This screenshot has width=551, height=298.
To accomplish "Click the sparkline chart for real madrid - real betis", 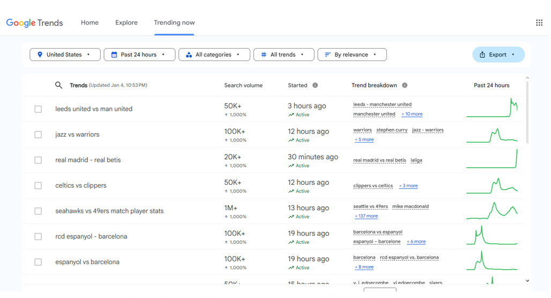I will coord(492,159).
